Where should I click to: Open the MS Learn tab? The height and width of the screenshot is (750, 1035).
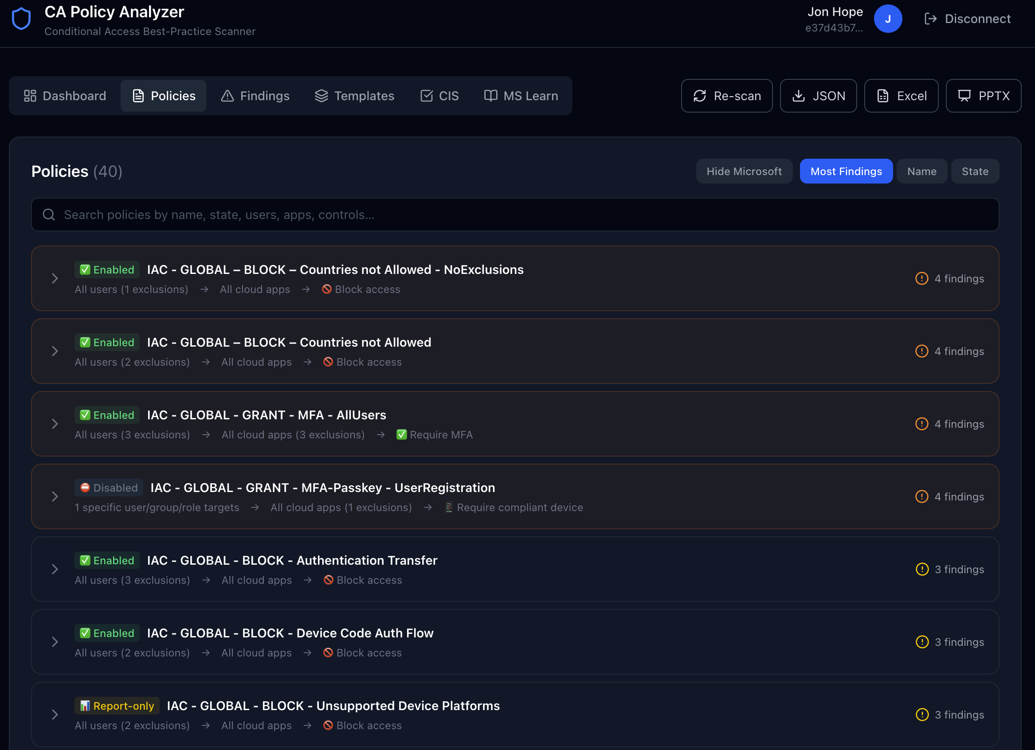(x=521, y=96)
